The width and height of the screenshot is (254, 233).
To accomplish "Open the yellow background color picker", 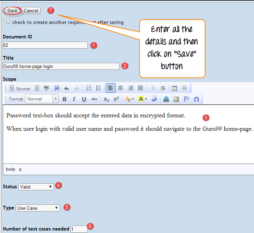I will (143, 99).
